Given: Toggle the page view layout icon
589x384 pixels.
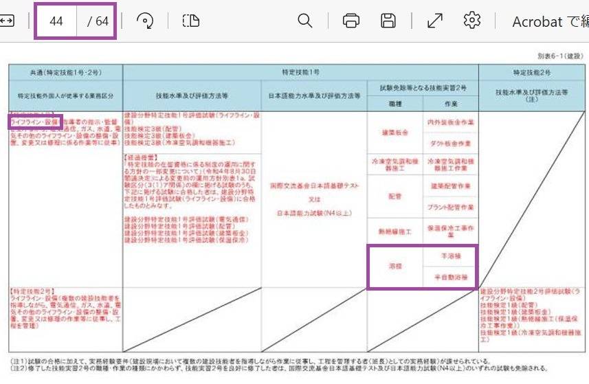Looking at the screenshot, I should pos(190,21).
